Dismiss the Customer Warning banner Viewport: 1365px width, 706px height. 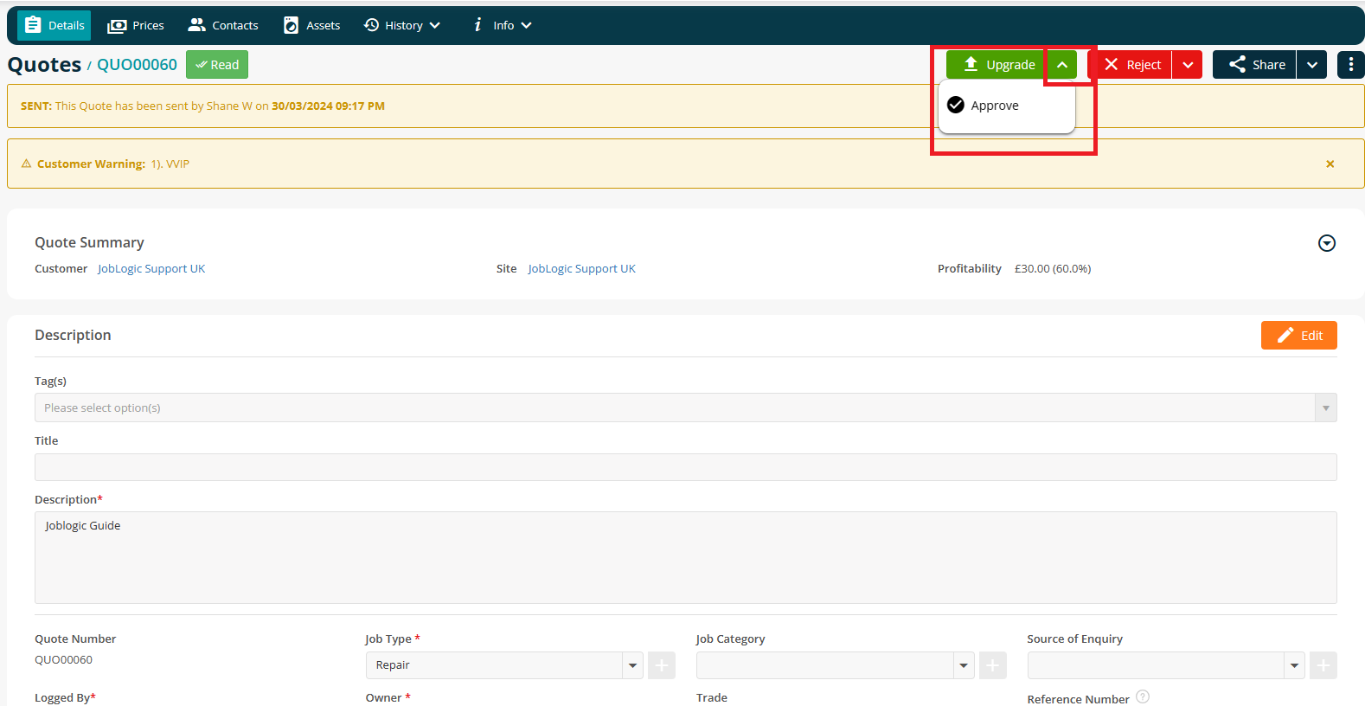(x=1330, y=164)
